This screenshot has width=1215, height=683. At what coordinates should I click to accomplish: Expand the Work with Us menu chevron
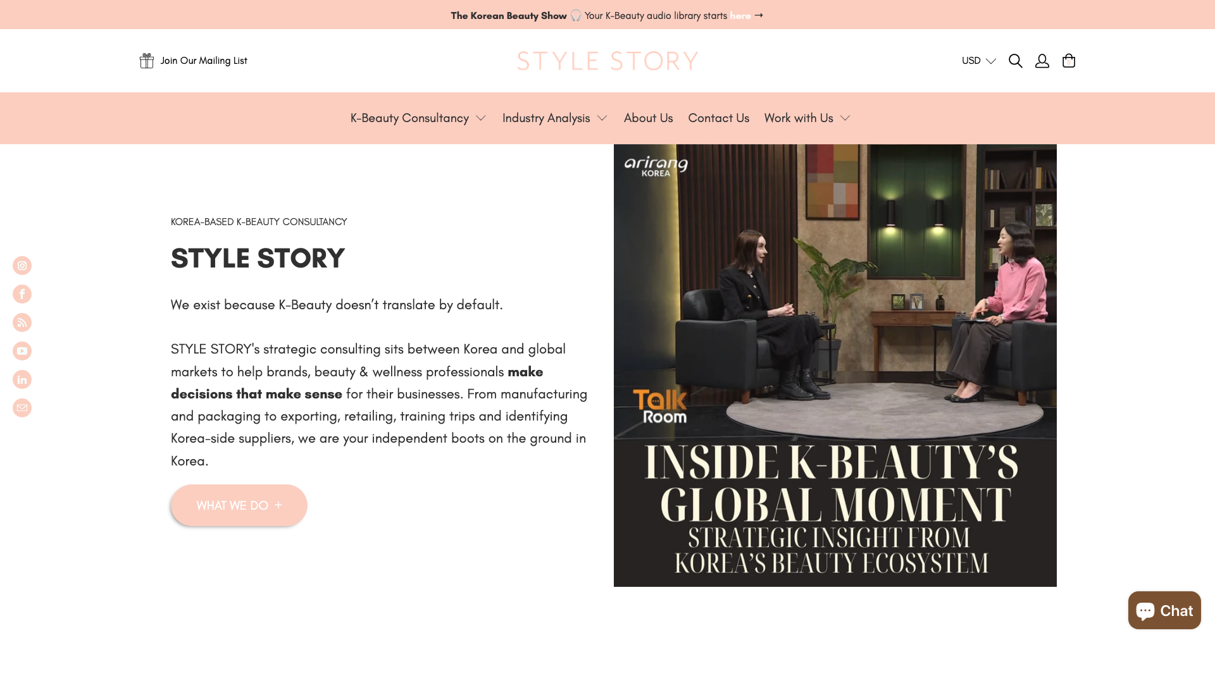845,118
